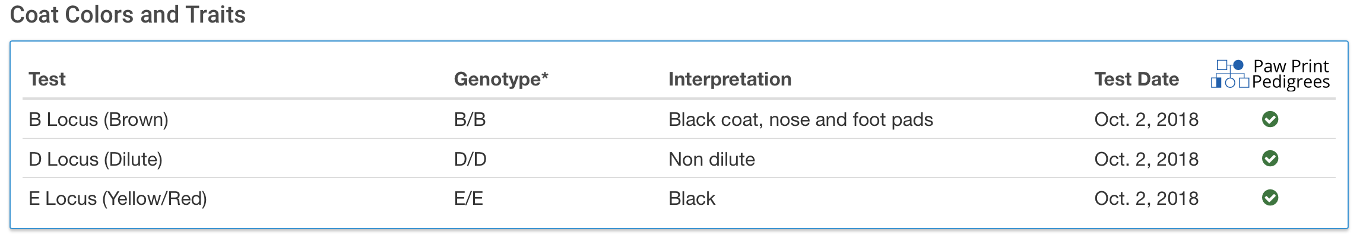Click the B Locus test date
The image size is (1363, 247).
click(x=1146, y=119)
